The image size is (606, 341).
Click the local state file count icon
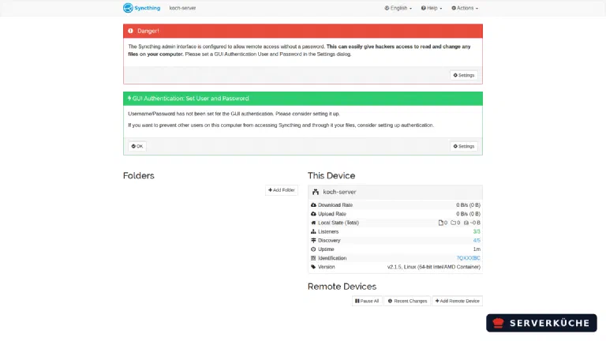[440, 223]
